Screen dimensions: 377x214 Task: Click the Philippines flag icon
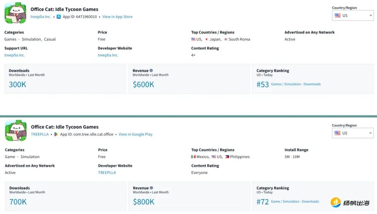pyautogui.click(x=227, y=157)
